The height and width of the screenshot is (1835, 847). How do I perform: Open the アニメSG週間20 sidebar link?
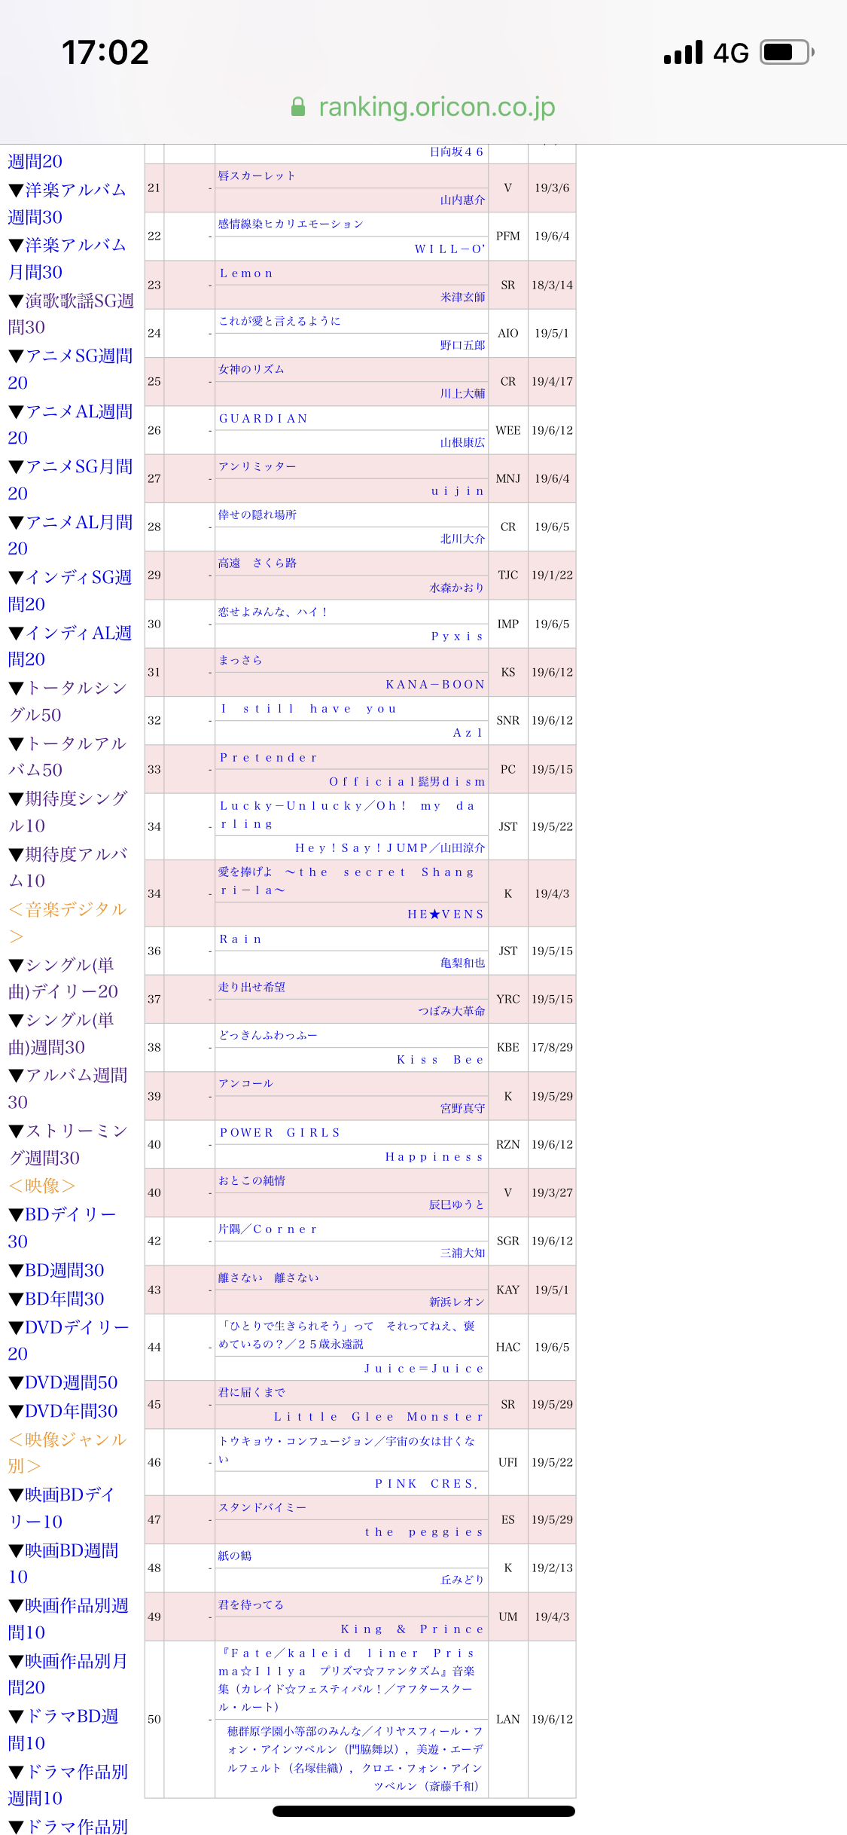pyautogui.click(x=70, y=369)
